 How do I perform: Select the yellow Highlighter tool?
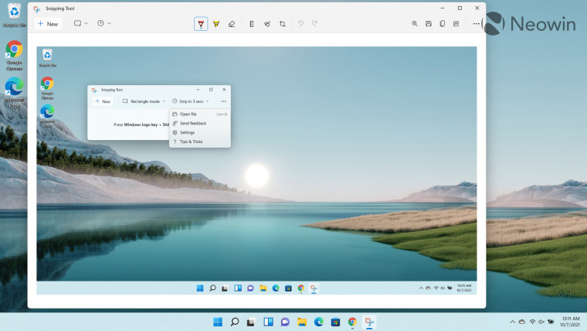216,24
